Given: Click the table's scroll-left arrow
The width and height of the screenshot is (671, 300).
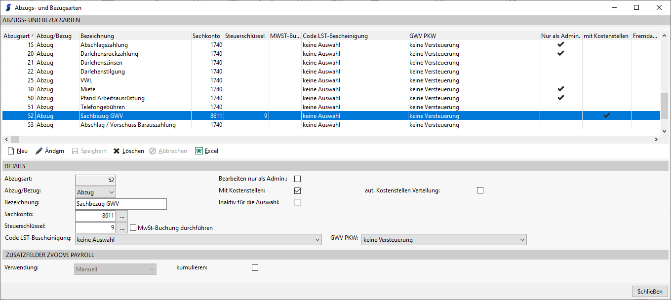Looking at the screenshot, I should tap(6, 140).
